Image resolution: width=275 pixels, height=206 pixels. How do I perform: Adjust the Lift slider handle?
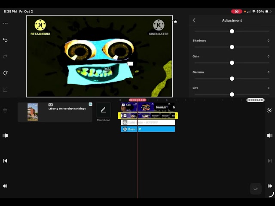pos(232,94)
